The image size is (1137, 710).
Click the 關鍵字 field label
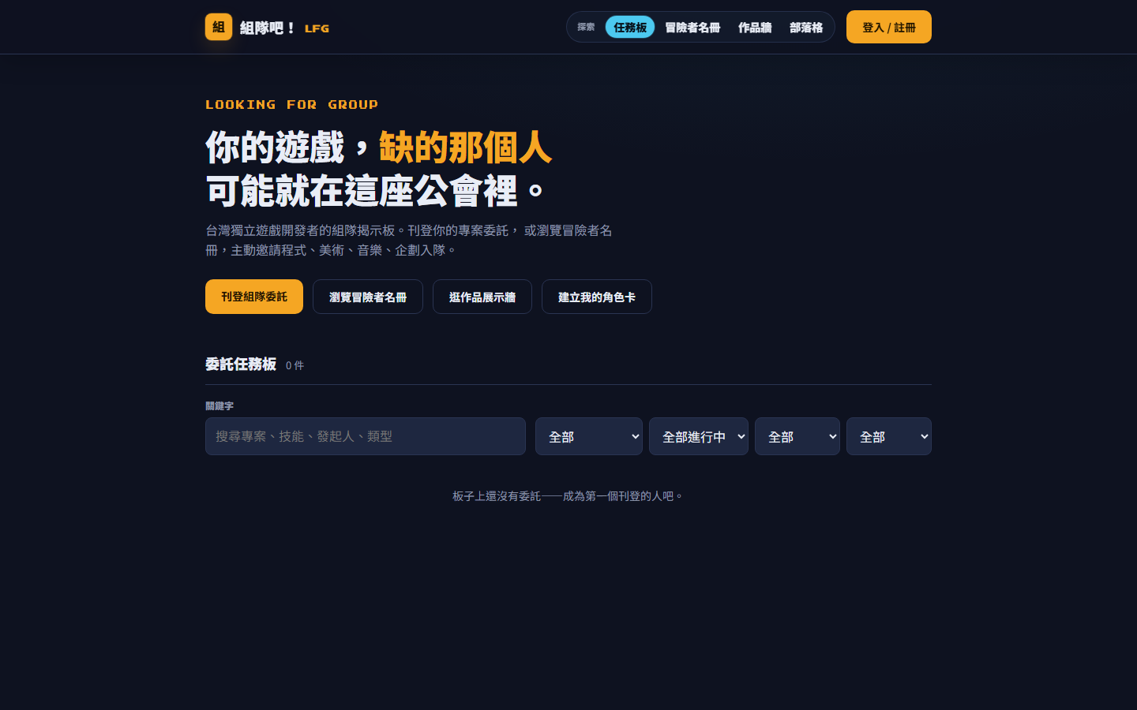click(x=220, y=405)
